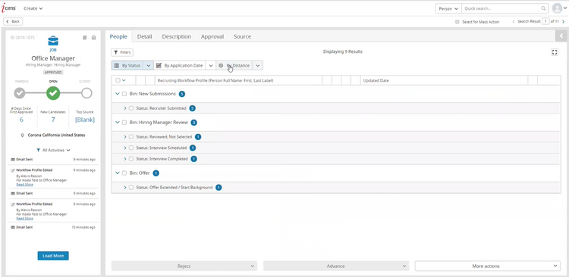Click the location pin icon beside Corona California
The height and width of the screenshot is (277, 569).
tap(23, 135)
